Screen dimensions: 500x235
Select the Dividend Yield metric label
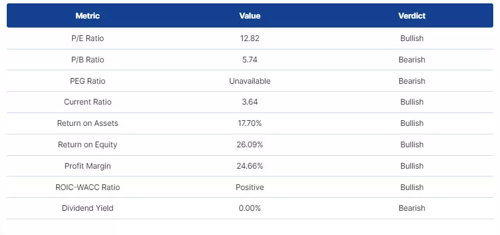(87, 208)
